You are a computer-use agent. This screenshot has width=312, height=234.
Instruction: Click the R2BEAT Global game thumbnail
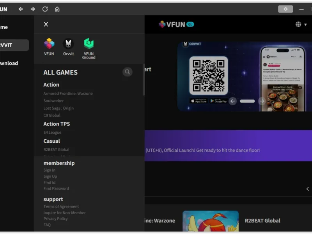click(x=211, y=221)
